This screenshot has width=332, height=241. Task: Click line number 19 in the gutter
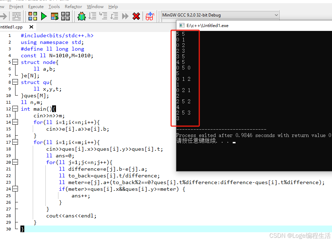pyautogui.click(x=8, y=156)
